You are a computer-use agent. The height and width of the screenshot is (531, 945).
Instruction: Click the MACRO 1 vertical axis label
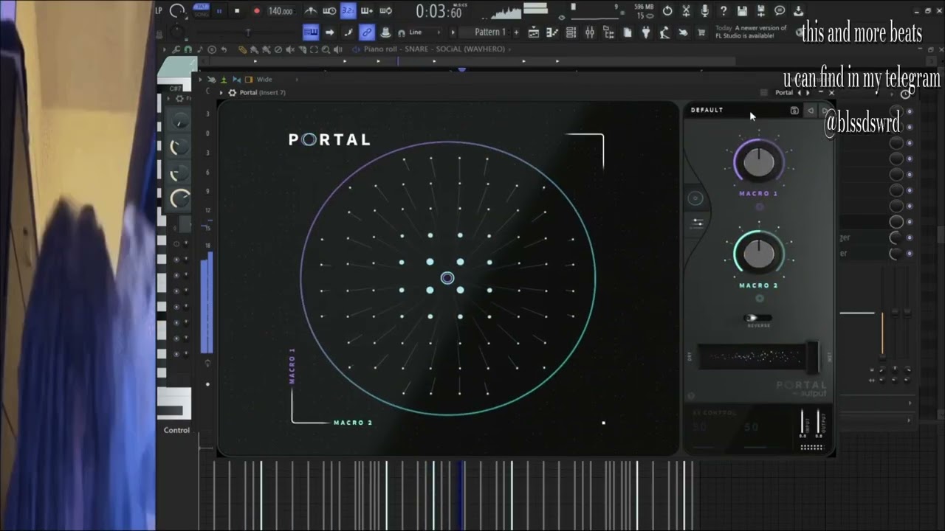coord(292,366)
